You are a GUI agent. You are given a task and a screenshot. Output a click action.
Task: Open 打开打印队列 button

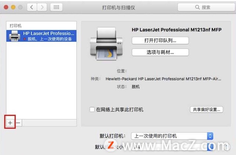pos(160,40)
